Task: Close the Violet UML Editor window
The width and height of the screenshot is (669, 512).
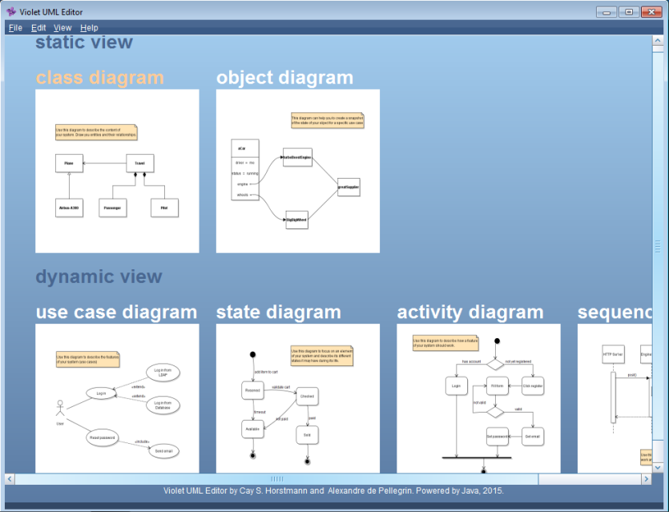Action: [x=651, y=12]
